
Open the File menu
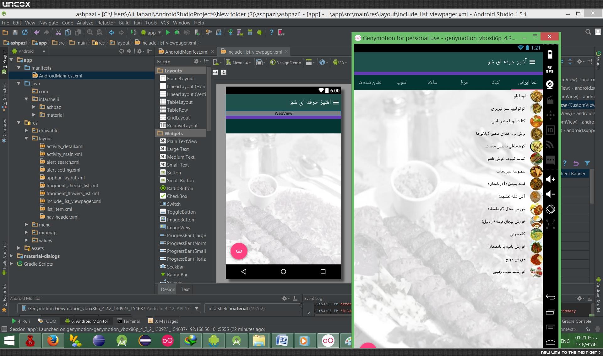pos(5,23)
